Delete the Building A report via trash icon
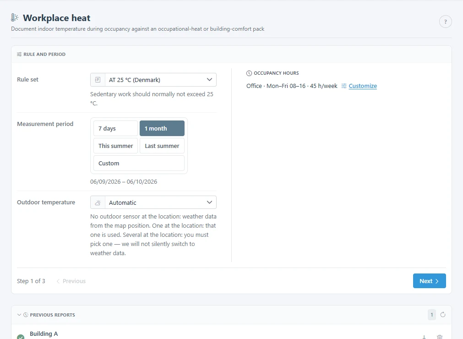This screenshot has height=339, width=463. tap(440, 337)
